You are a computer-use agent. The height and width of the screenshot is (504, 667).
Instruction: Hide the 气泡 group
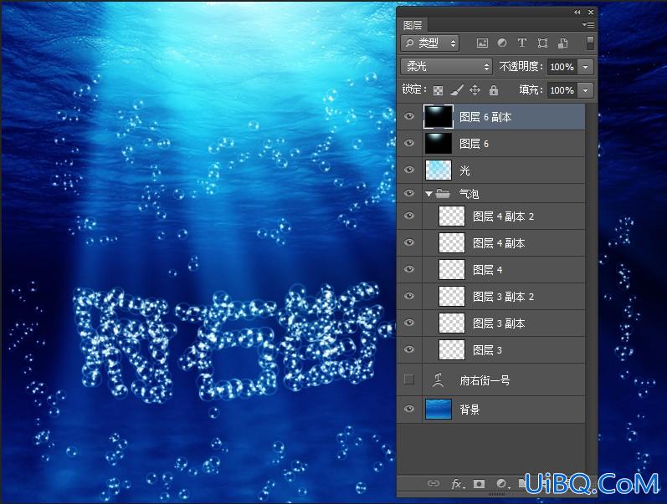(409, 193)
